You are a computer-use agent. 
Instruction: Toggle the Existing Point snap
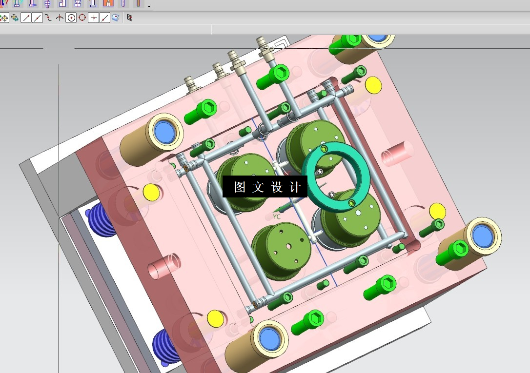tap(93, 18)
